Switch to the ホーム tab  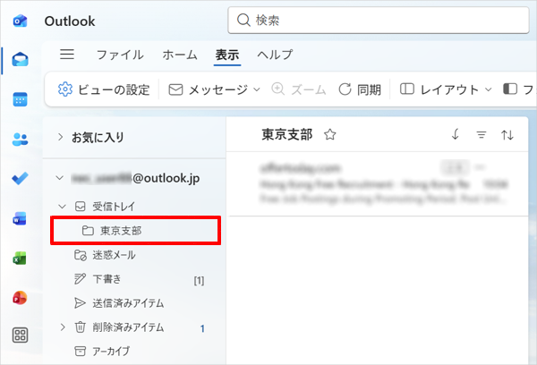[x=180, y=55]
